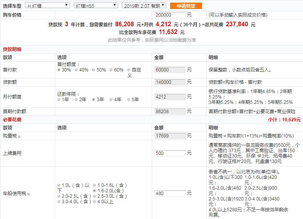The height and width of the screenshot is (219, 303).
Task: Open the car series dropdown showing 红旗HS5
Action: coord(96,5)
